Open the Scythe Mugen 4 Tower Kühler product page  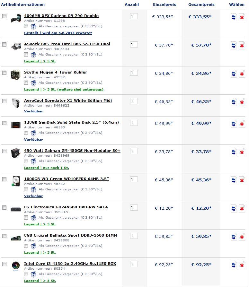[56, 72]
